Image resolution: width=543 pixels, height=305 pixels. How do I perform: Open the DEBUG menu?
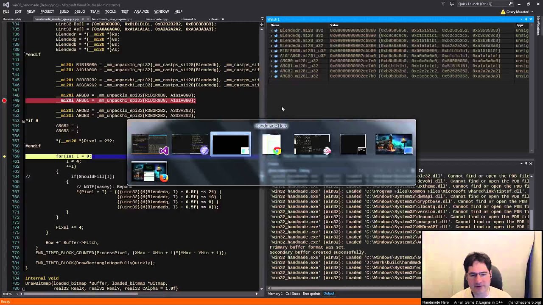[79, 11]
